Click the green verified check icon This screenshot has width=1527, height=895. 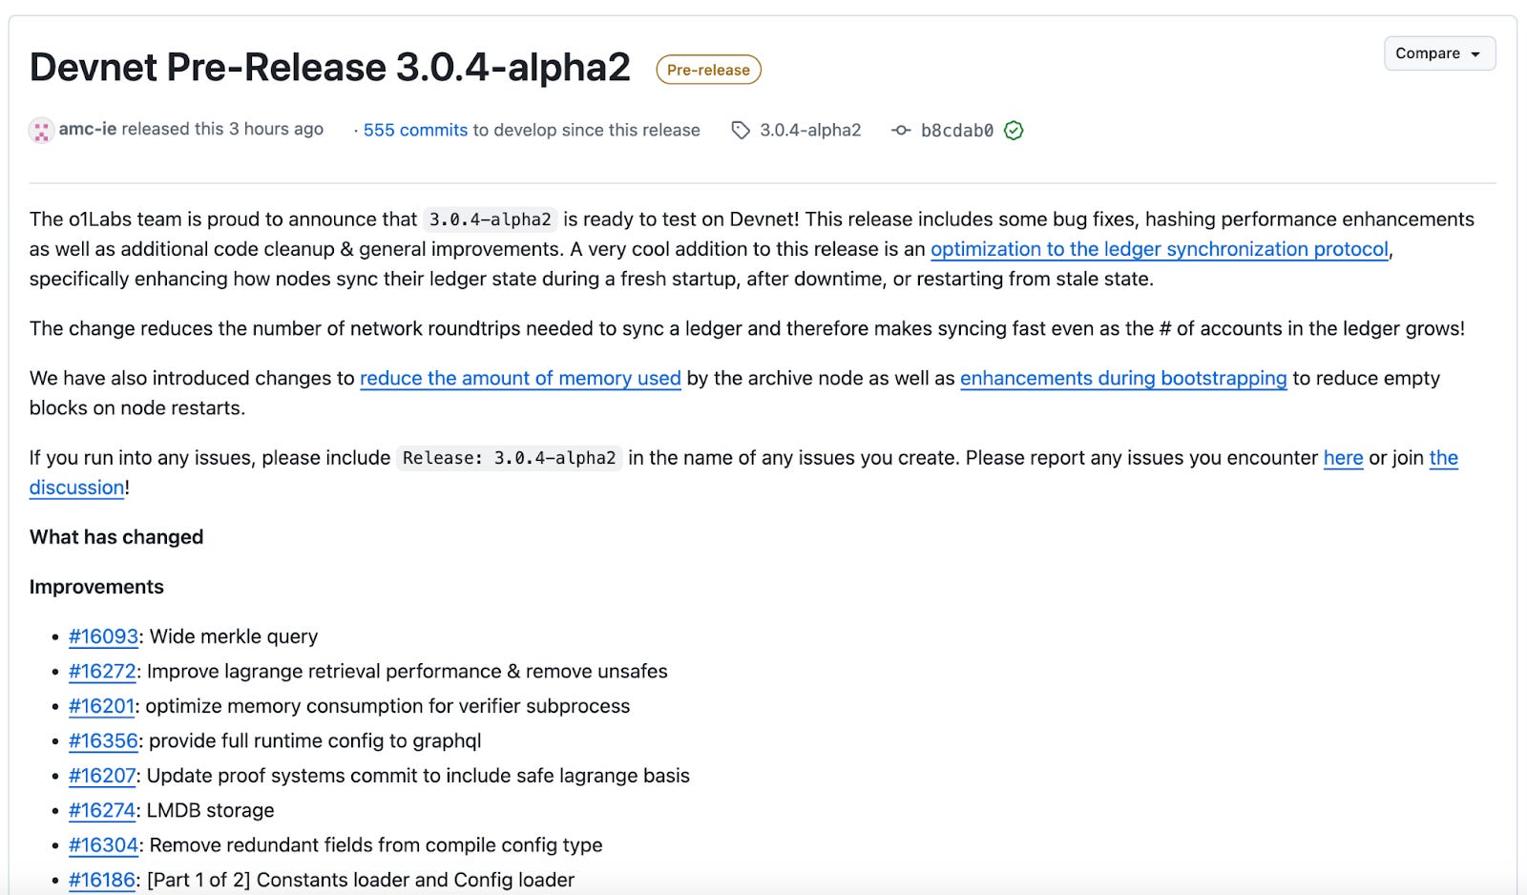coord(1014,131)
